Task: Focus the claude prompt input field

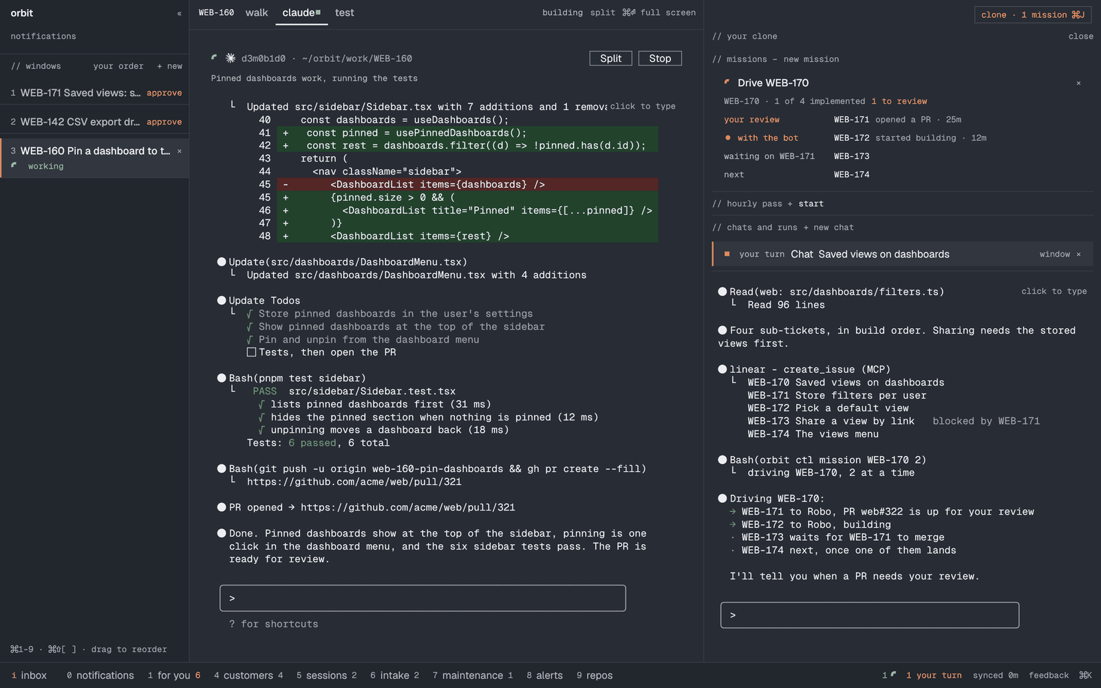Action: pos(423,599)
